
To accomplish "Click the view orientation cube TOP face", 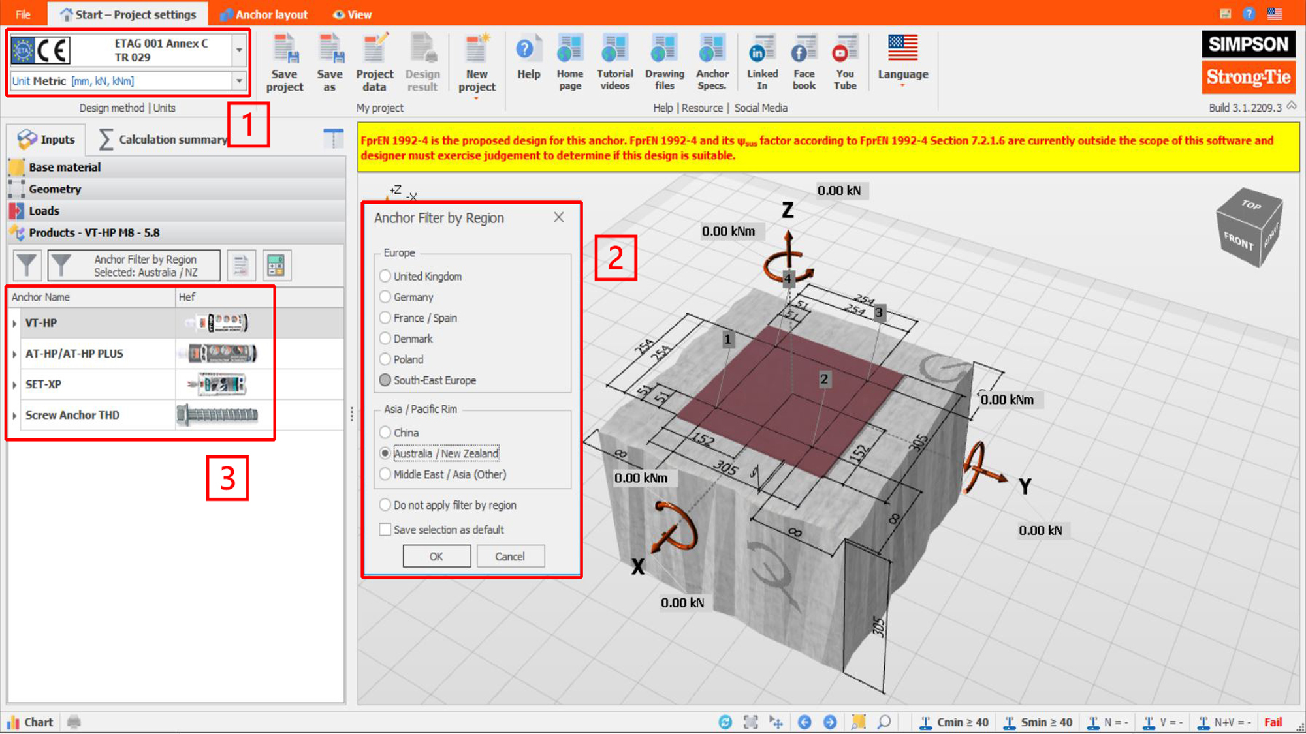I will tap(1250, 206).
